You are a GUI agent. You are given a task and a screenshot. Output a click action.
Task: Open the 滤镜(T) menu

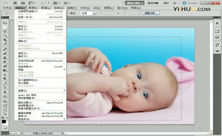[x=72, y=8]
